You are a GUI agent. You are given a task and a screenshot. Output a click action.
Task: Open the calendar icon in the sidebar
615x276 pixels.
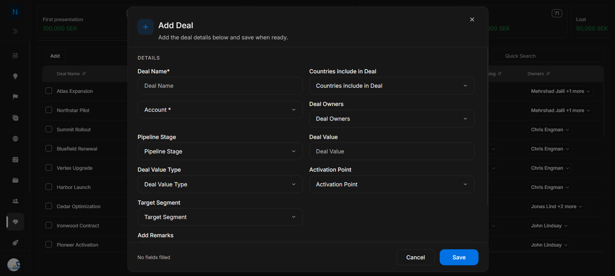(x=15, y=159)
